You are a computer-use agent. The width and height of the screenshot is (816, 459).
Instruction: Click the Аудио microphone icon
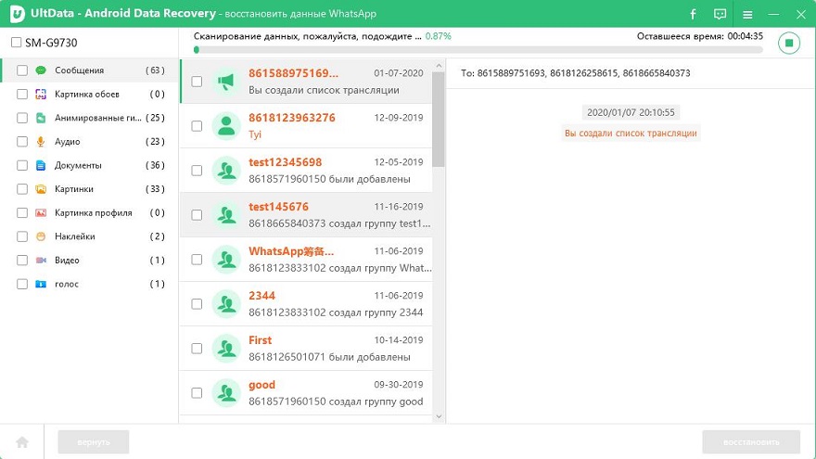click(41, 142)
